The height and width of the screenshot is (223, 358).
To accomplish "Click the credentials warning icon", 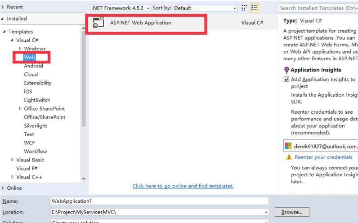I will pos(289,157).
